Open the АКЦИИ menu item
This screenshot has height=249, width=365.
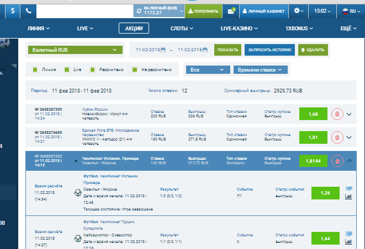(133, 29)
